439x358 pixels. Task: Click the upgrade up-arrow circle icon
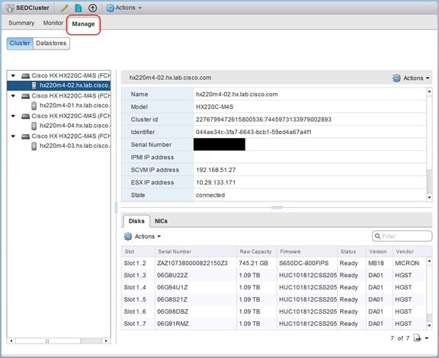[x=92, y=8]
